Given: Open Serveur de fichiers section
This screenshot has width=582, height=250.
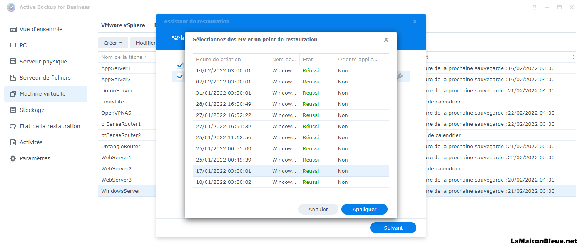Looking at the screenshot, I should pyautogui.click(x=46, y=78).
